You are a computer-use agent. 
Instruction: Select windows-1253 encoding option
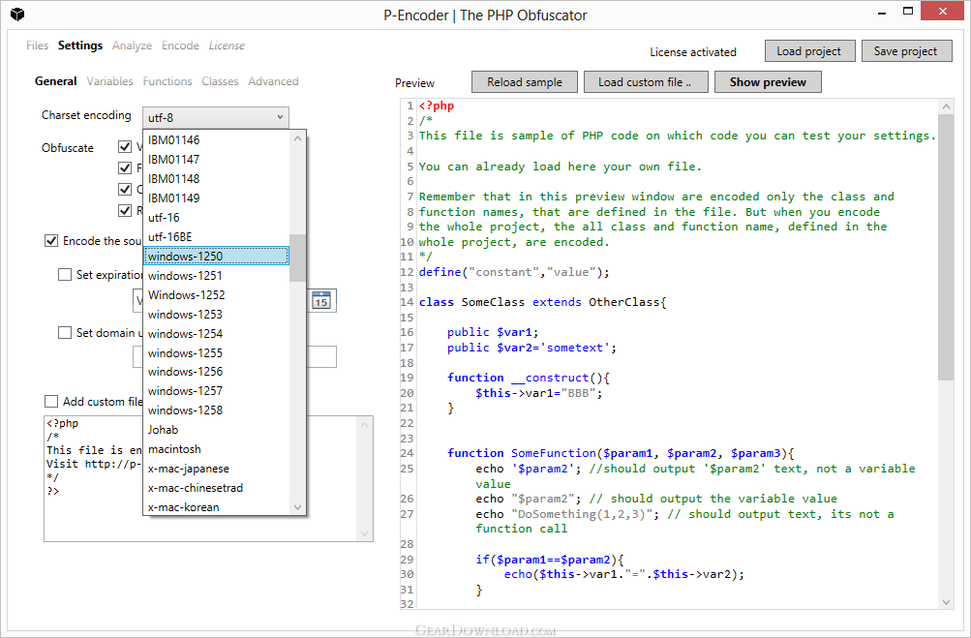coord(216,314)
